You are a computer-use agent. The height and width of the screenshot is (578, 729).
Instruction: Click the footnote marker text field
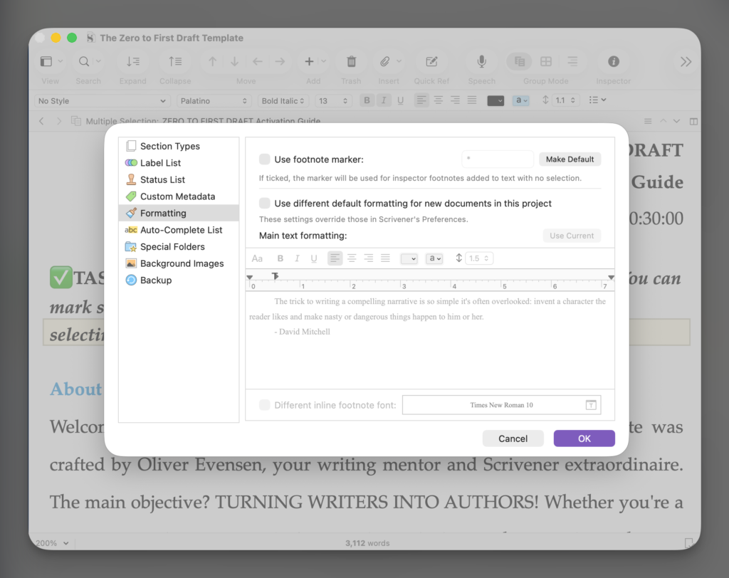coord(497,159)
